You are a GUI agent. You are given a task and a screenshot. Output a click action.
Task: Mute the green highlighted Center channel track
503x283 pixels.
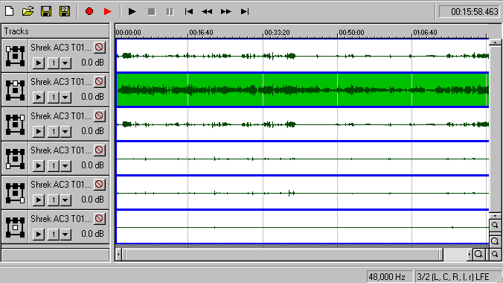pos(100,82)
